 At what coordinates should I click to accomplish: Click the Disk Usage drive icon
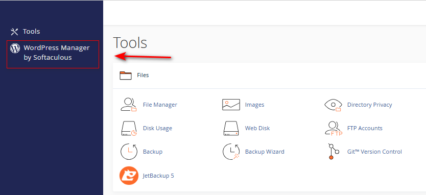[x=129, y=128]
